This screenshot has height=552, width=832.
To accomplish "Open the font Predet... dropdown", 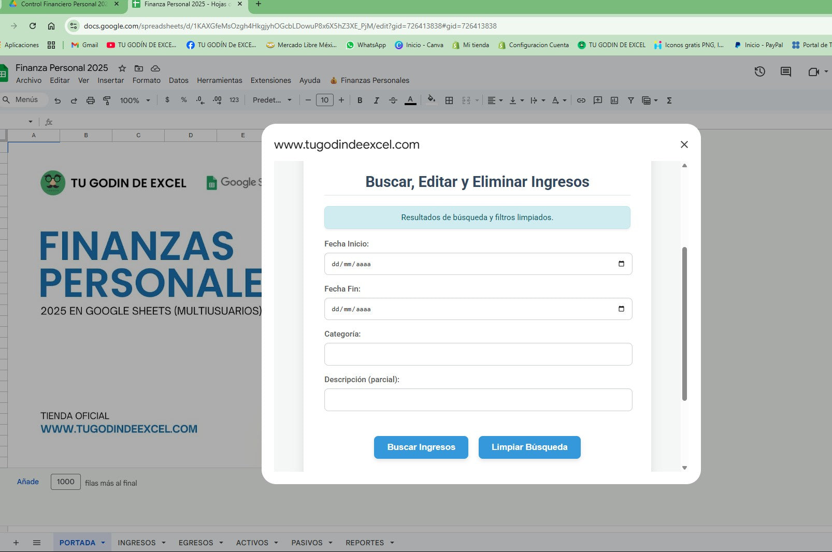I will point(272,100).
